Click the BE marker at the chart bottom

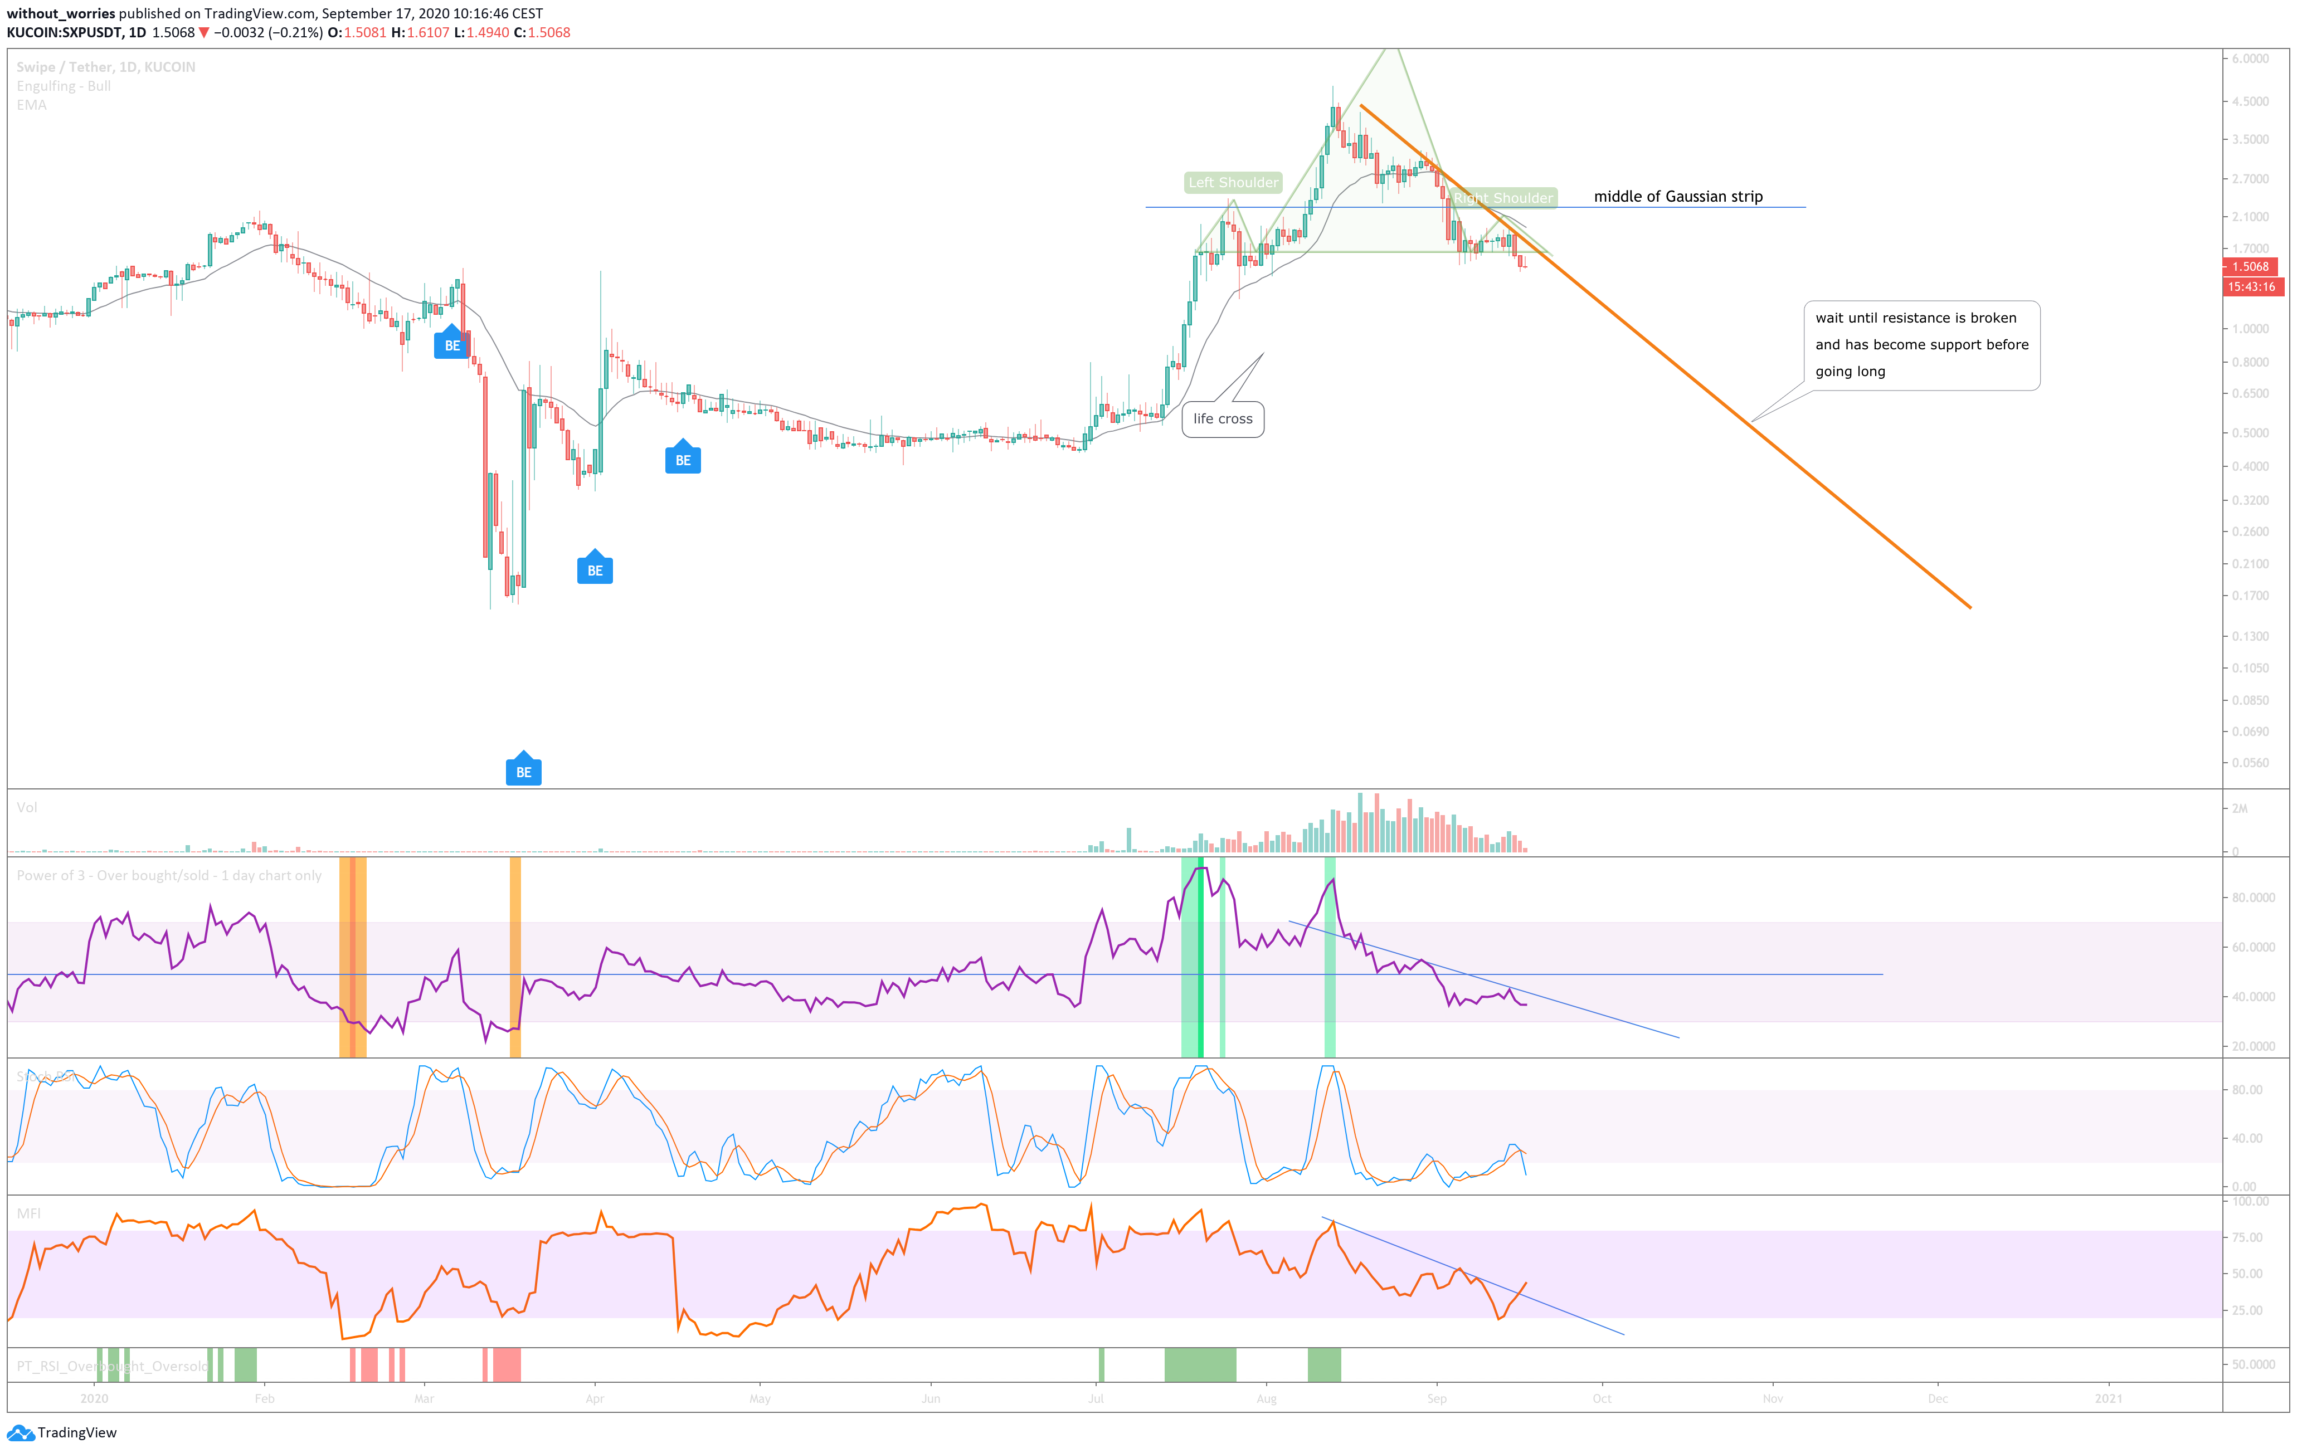click(x=524, y=769)
